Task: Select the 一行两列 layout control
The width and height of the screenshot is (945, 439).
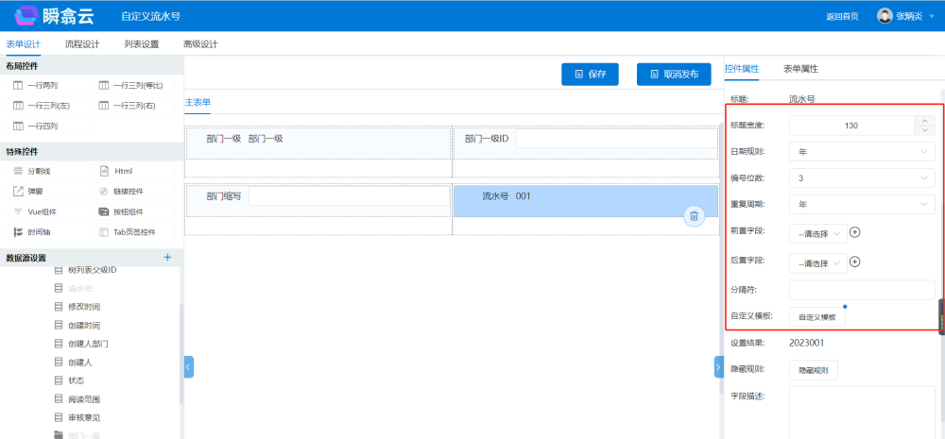Action: [43, 85]
